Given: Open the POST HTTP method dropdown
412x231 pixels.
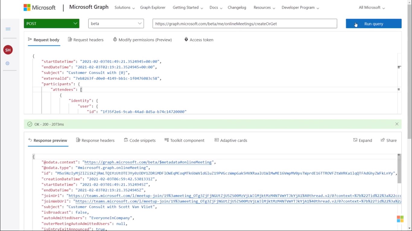Looking at the screenshot, I should point(52,23).
